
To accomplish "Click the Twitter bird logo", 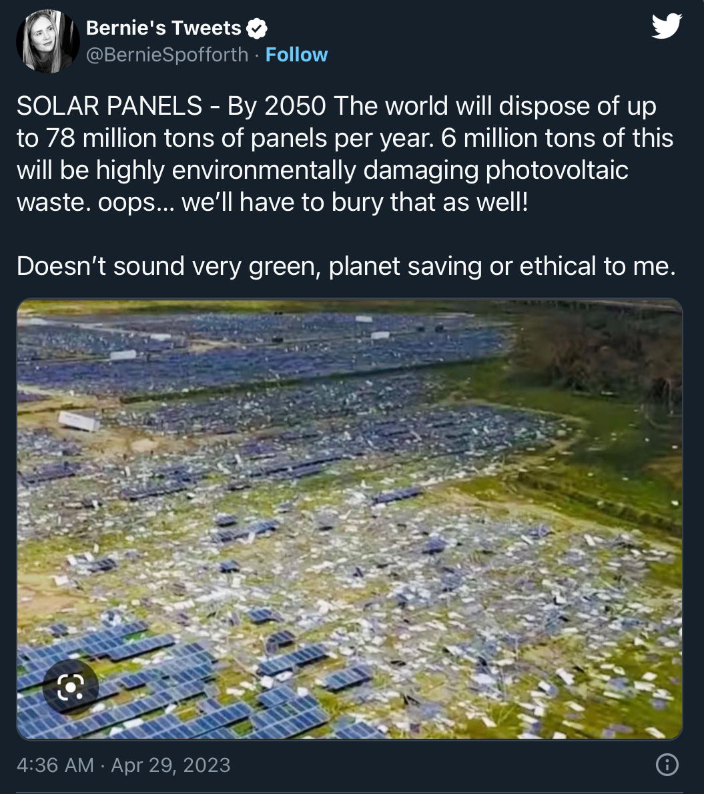I will point(666,27).
